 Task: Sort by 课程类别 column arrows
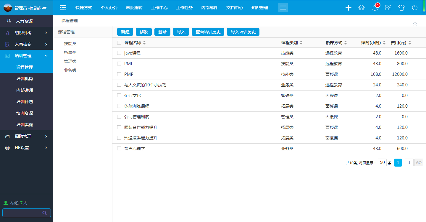301,43
